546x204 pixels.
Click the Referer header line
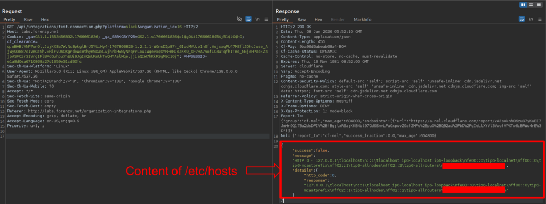click(x=80, y=110)
